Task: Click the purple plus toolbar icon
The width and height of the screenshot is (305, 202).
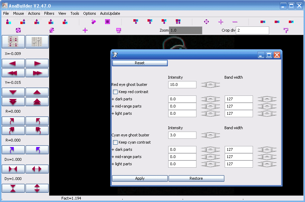Action: (221, 22)
